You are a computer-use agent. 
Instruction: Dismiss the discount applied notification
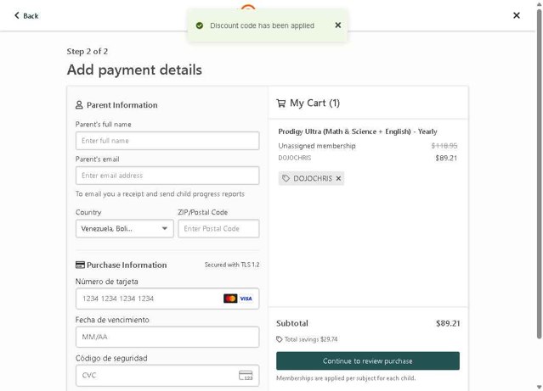click(338, 25)
